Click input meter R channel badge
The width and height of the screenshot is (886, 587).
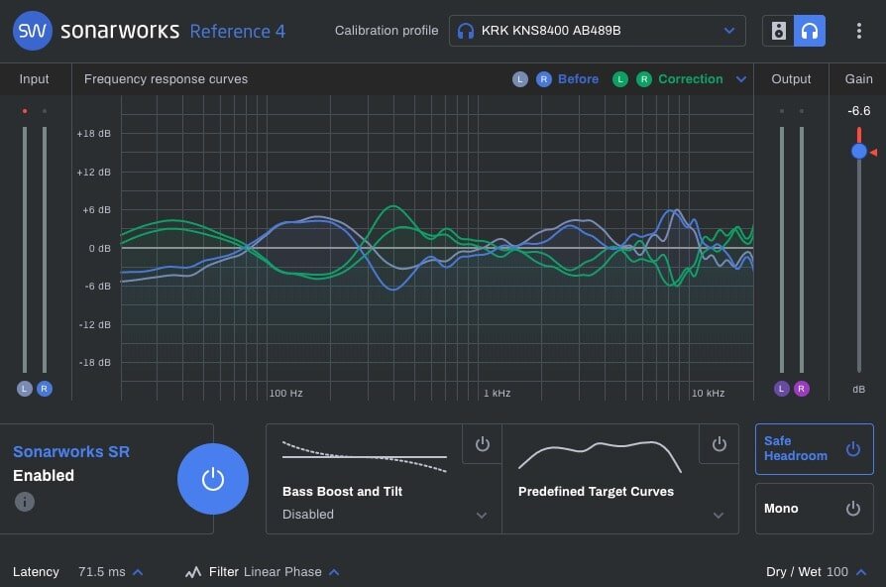[x=44, y=389]
